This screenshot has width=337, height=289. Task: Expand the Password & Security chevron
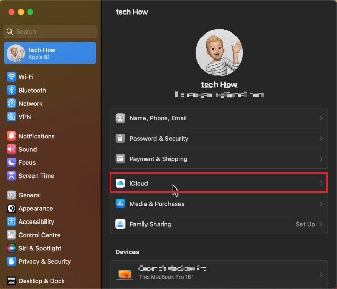tap(321, 138)
